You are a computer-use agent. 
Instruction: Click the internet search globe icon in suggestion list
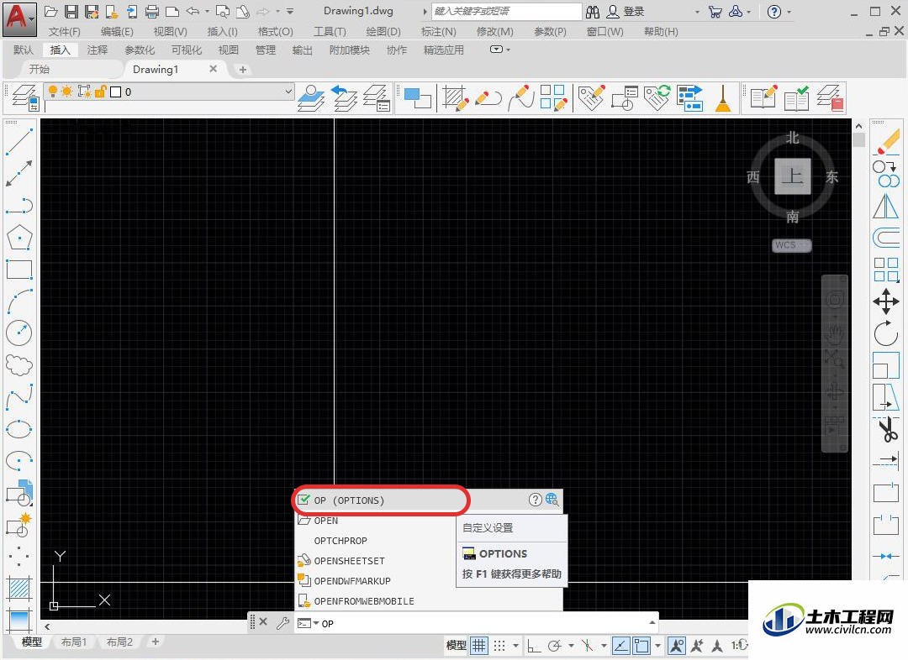(552, 499)
